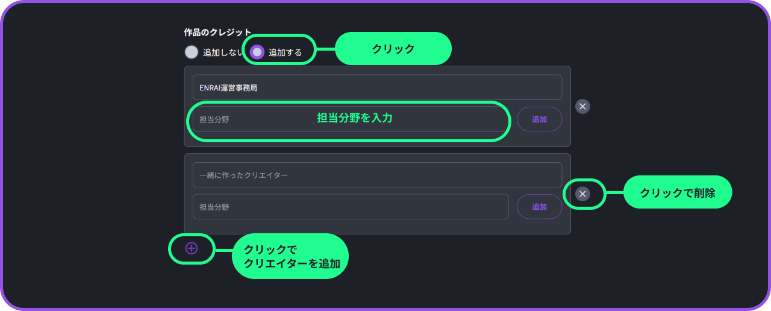The image size is (771, 311).
Task: Click the 追加する label text
Action: (286, 52)
